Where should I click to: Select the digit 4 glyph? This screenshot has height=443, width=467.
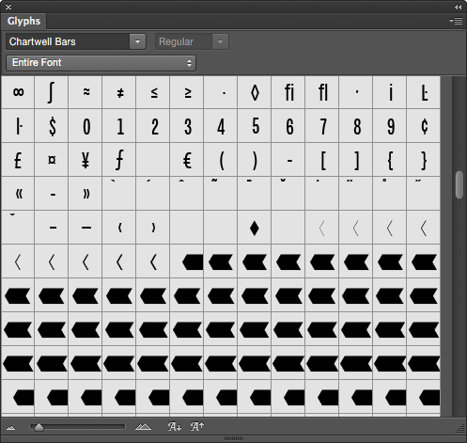(221, 126)
